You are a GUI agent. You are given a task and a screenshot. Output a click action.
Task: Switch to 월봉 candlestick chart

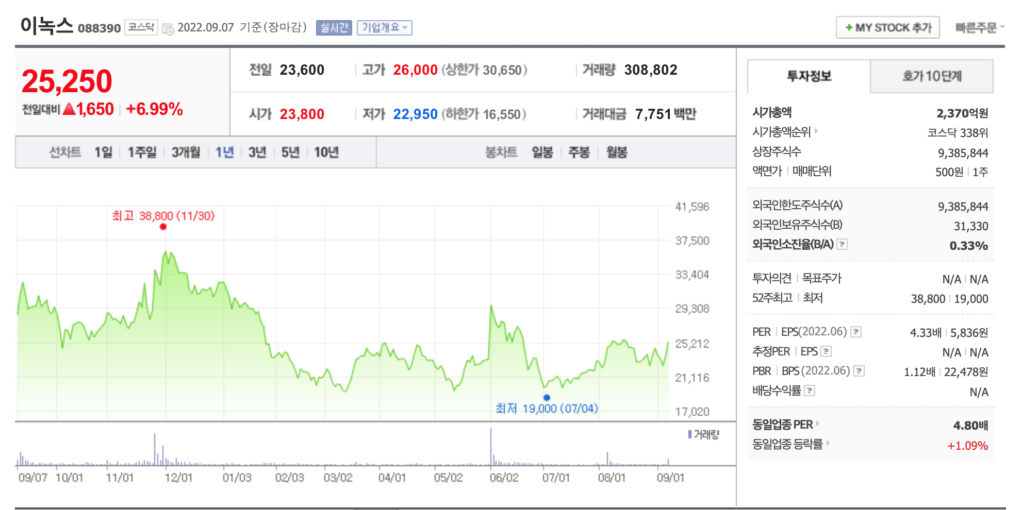[616, 152]
